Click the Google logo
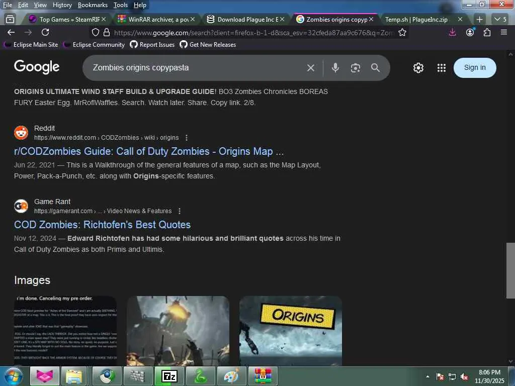The image size is (515, 386). point(37,67)
